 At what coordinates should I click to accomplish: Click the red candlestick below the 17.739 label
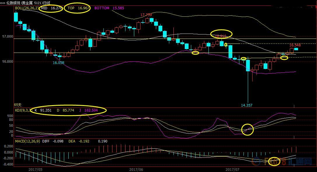click(x=147, y=20)
